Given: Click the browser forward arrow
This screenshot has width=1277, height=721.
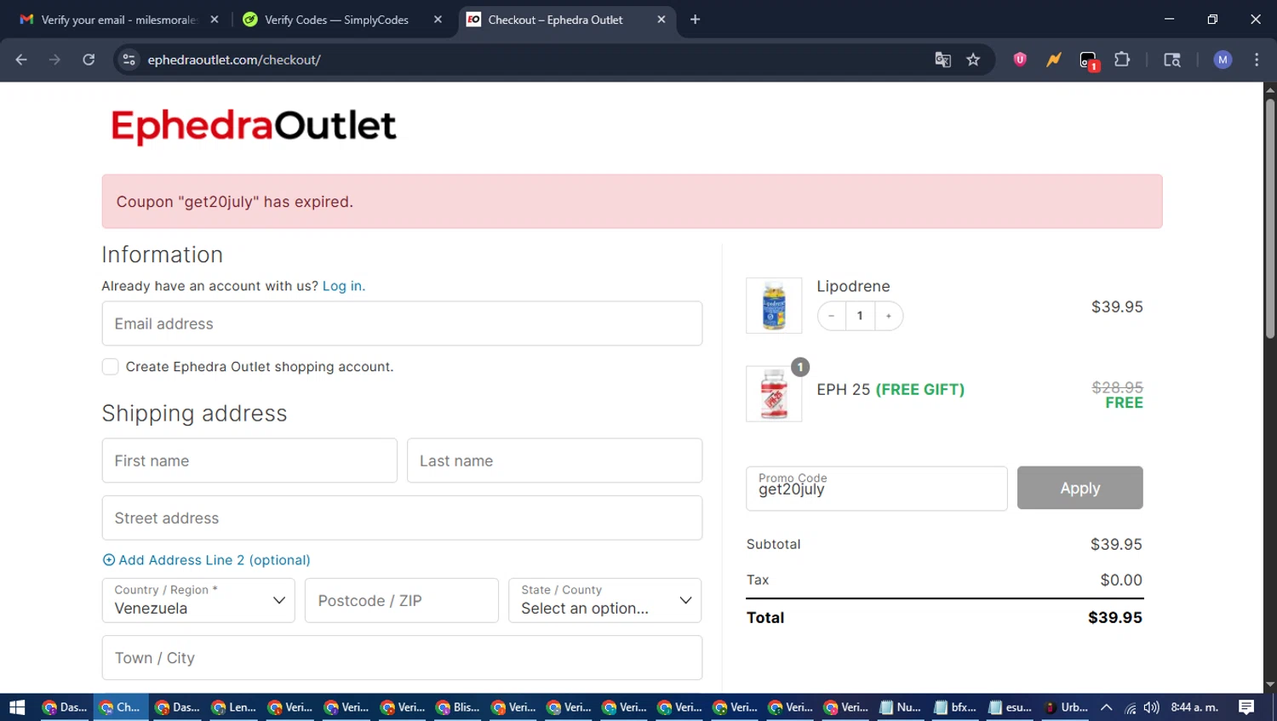Looking at the screenshot, I should (54, 60).
